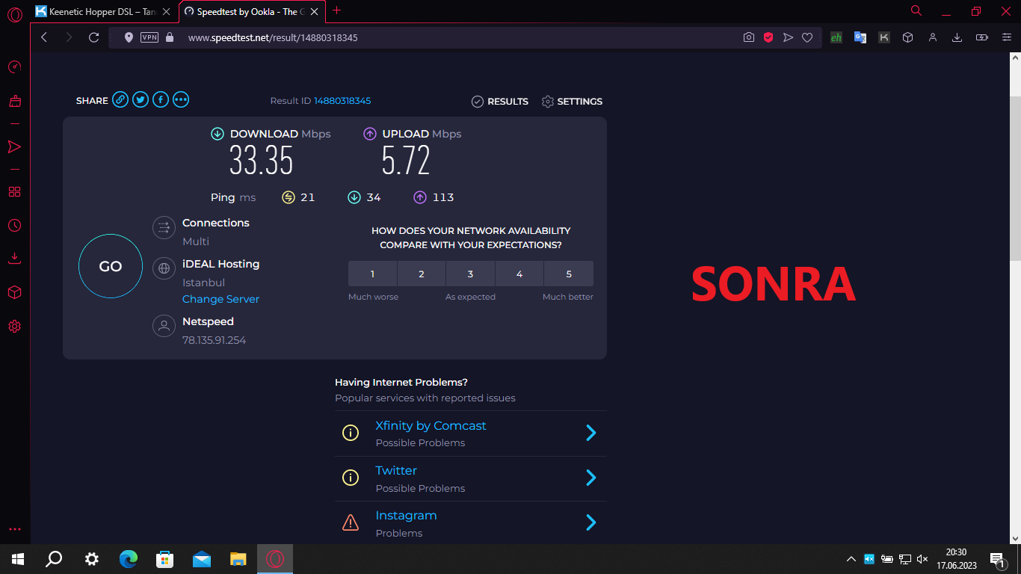The image size is (1021, 574).
Task: Open the profile account icon in toolbar
Action: tap(933, 37)
